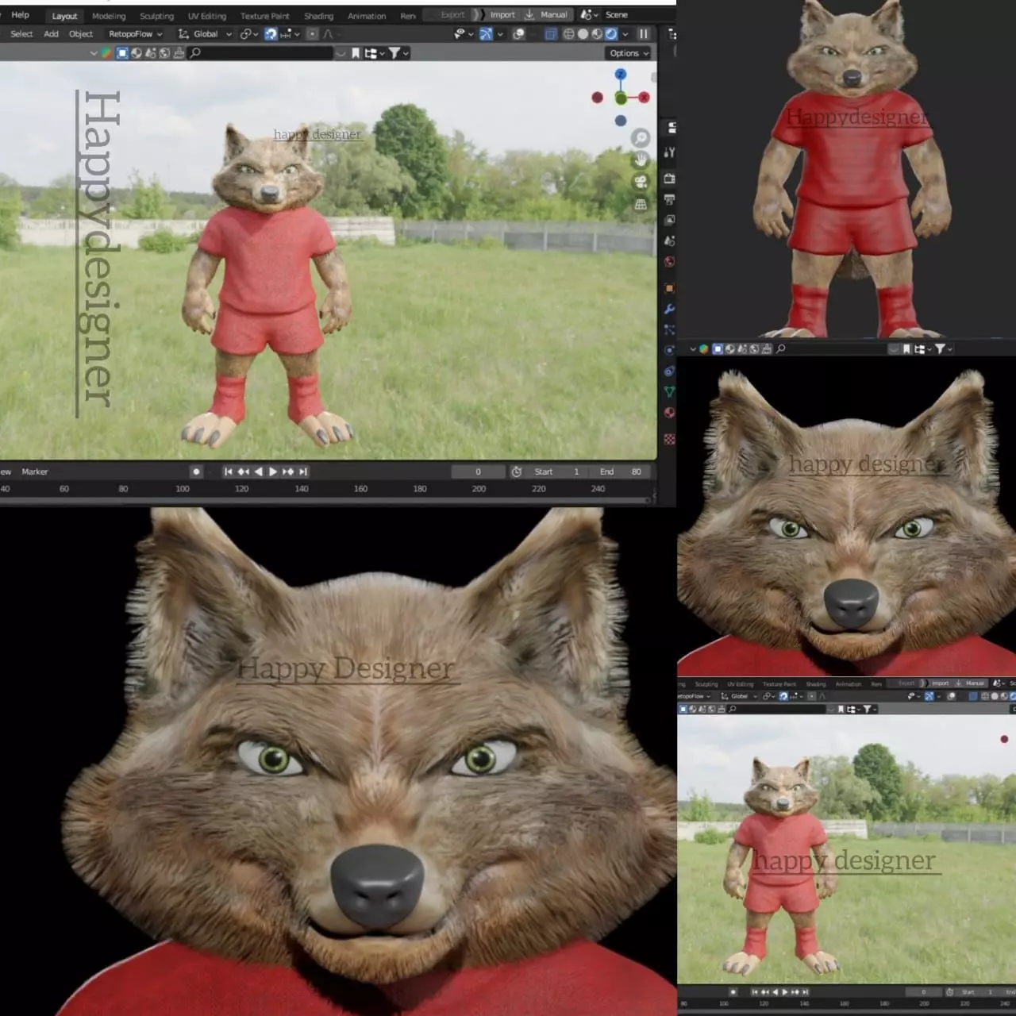
Task: Click the main timeline horizontal scrollbar
Action: [325, 500]
